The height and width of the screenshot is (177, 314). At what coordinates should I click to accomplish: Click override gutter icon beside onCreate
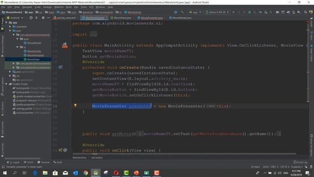click(60, 67)
